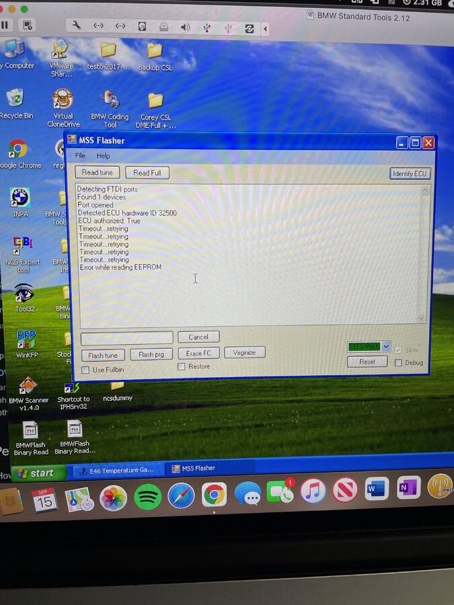This screenshot has width=454, height=605.
Task: Open the WinKFP desktop icon
Action: click(x=26, y=339)
